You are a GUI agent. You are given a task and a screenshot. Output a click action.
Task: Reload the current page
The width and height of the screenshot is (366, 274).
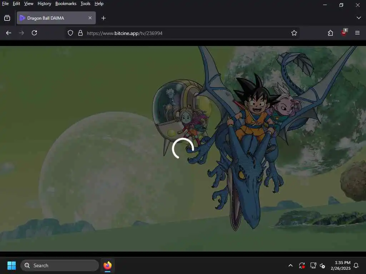click(34, 33)
